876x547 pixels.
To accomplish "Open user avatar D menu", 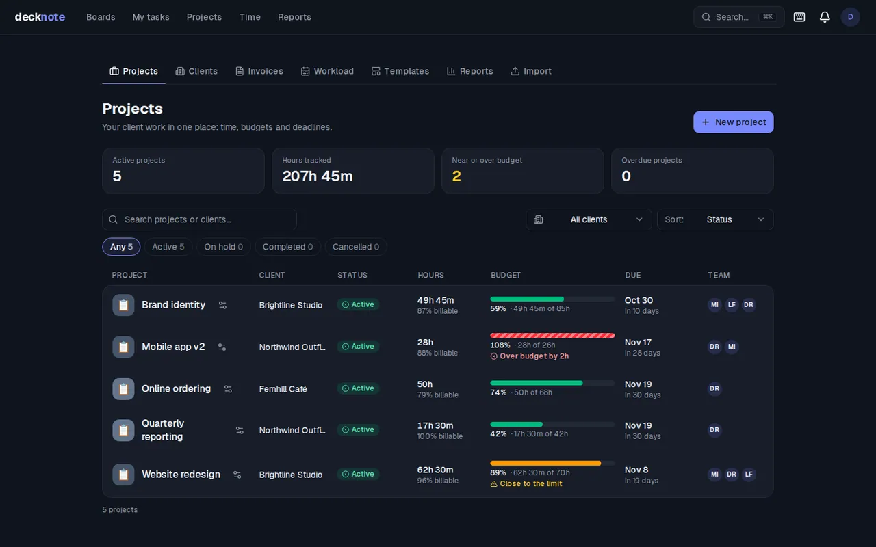I will 851,17.
